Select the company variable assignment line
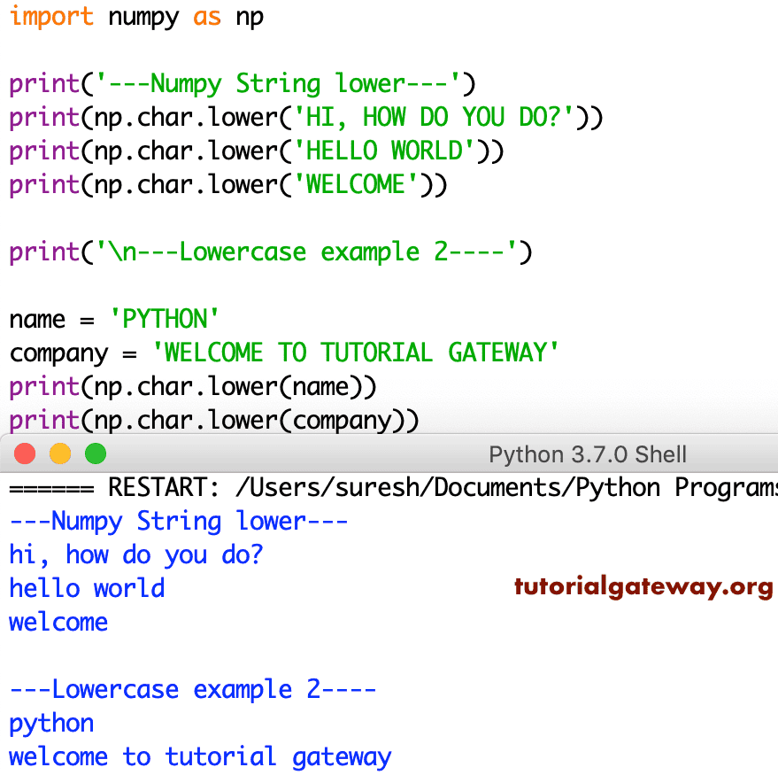 click(x=283, y=353)
